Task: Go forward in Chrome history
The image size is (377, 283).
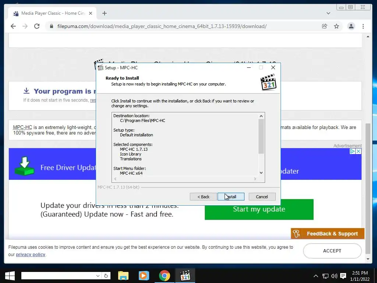Action: 25,26
